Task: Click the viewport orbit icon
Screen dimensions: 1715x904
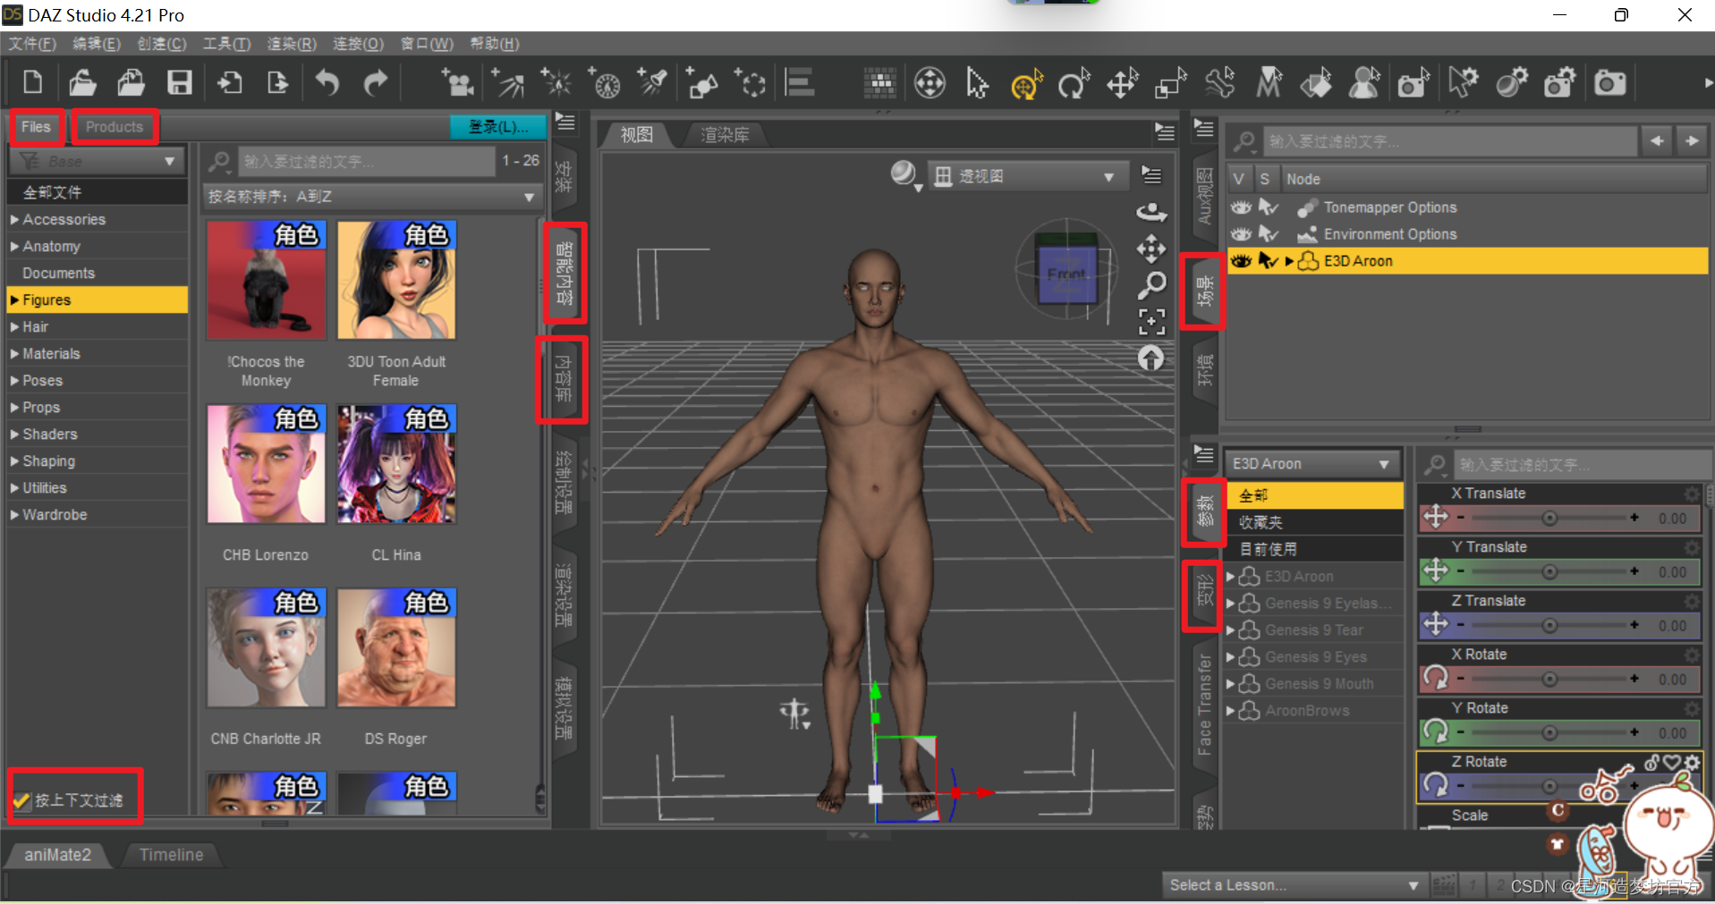Action: coord(1151,212)
